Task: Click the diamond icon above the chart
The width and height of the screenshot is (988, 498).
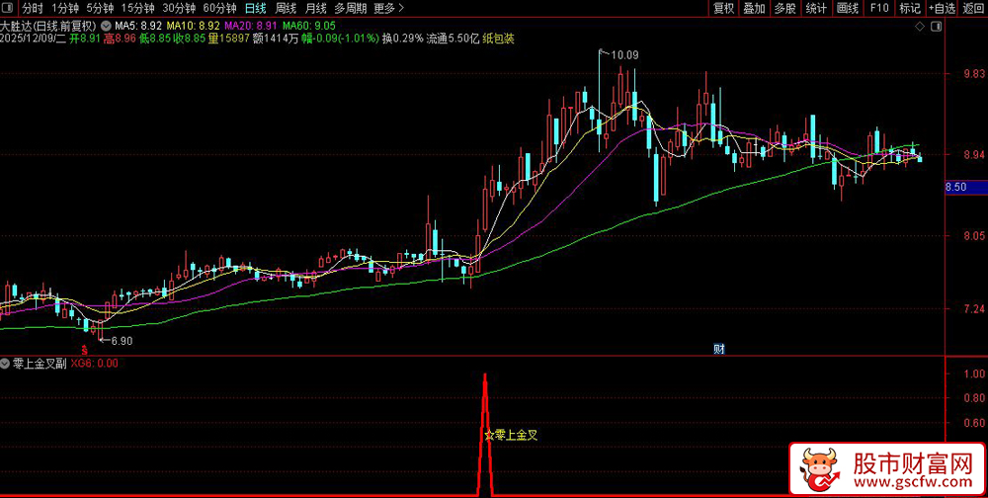Action: pos(920,27)
